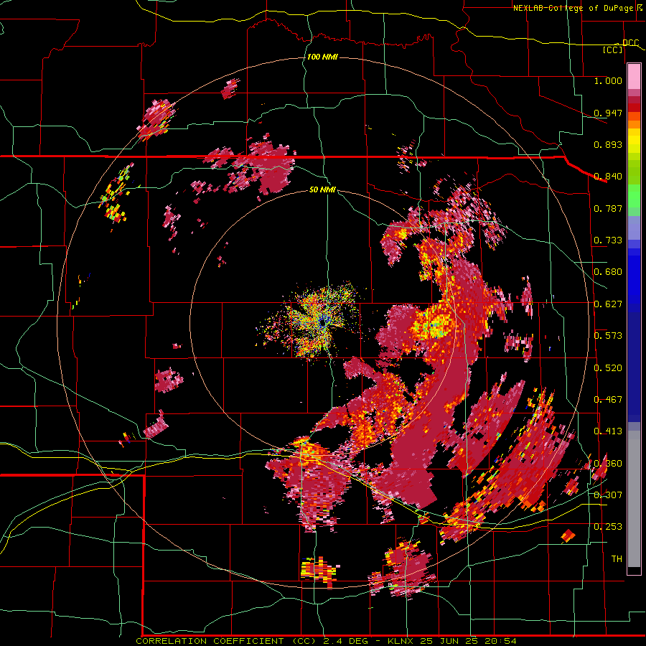This screenshot has height=646, width=646.
Task: Click the 0.573 color scale value
Action: point(608,336)
